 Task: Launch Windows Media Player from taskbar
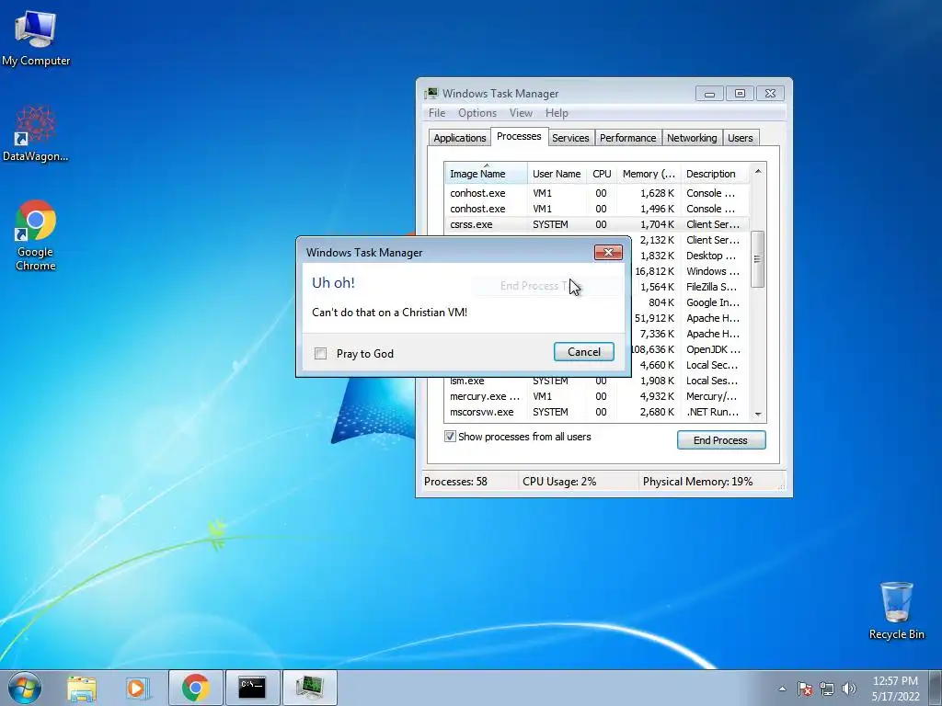click(x=137, y=688)
